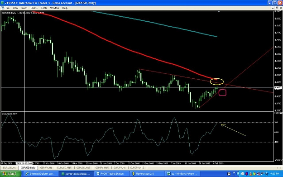Click the 21 Nov 2008 date label
This screenshot has width=283, height=177.
[106, 163]
